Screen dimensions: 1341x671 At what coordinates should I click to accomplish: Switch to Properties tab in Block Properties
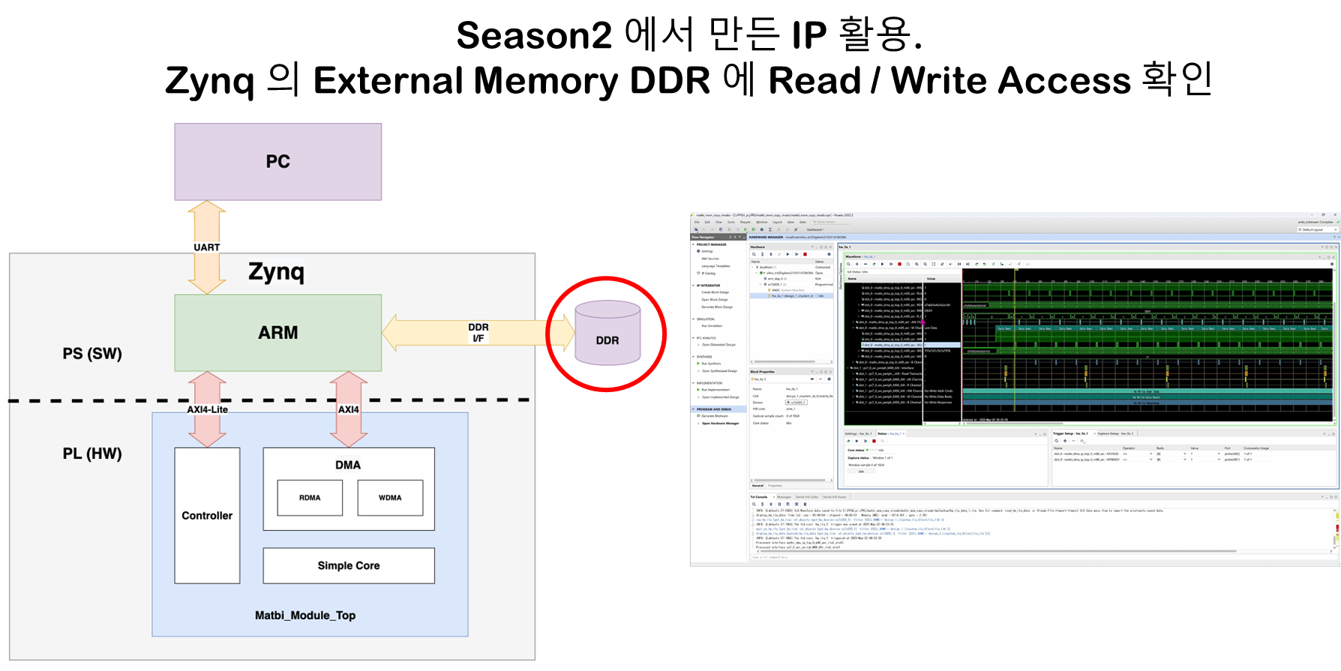pos(775,486)
